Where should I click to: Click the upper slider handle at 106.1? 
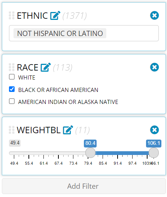pyautogui.click(x=154, y=153)
